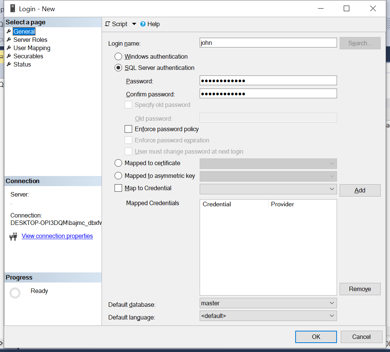390x352 pixels.
Task: Click the blue Help question mark icon
Action: coord(143,24)
